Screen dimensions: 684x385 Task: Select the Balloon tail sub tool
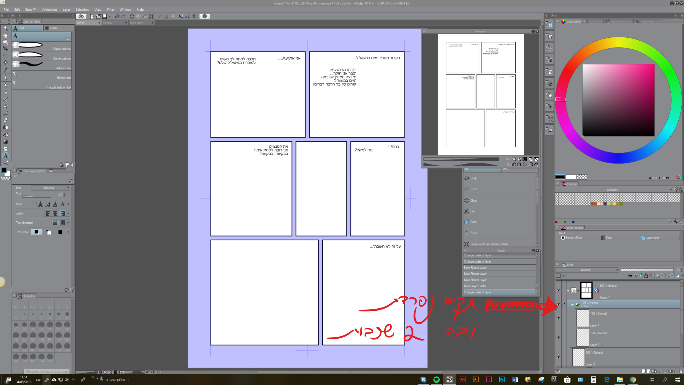[x=42, y=75]
